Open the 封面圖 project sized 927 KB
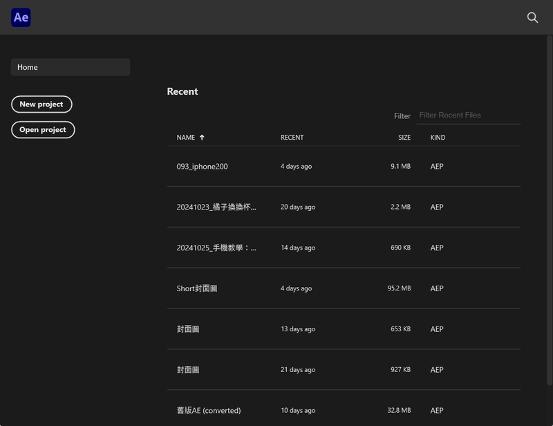The width and height of the screenshot is (553, 426). pyautogui.click(x=188, y=370)
